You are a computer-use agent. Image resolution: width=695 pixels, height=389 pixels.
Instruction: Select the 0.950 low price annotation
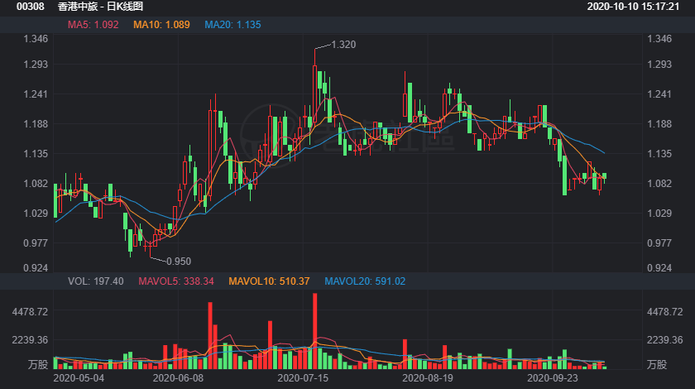point(179,262)
